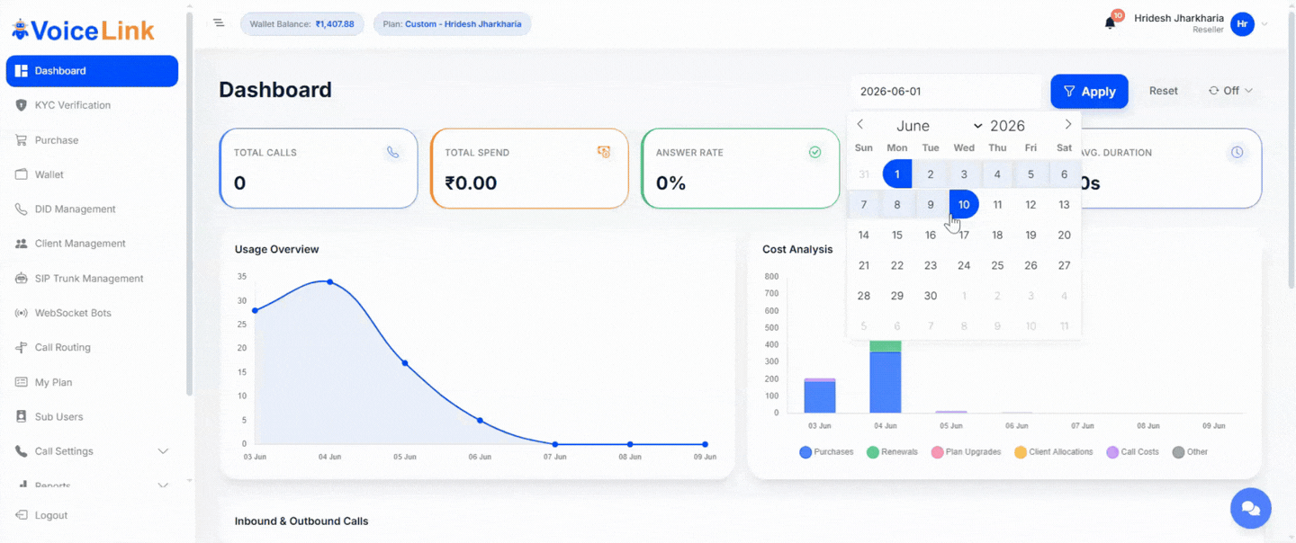Toggle the Other legend entry
The image size is (1296, 543).
pos(1190,452)
